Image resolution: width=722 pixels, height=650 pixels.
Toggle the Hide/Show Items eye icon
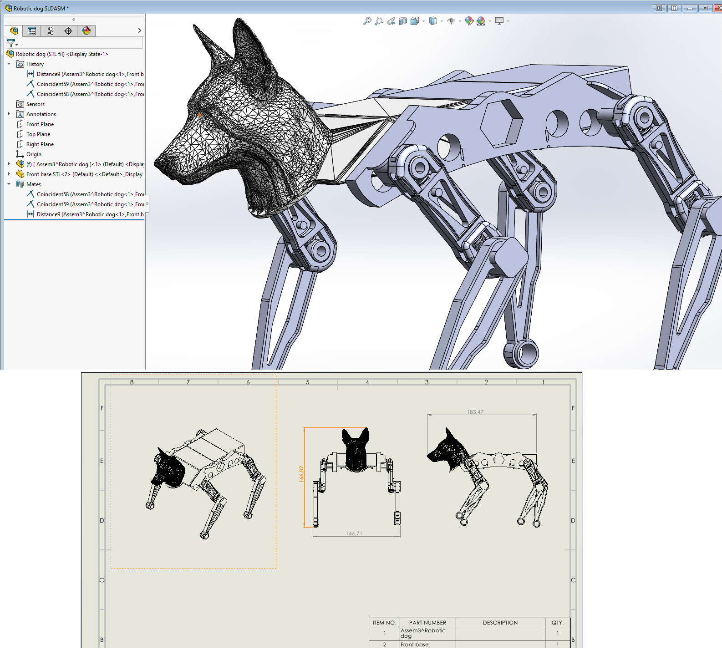pyautogui.click(x=451, y=21)
